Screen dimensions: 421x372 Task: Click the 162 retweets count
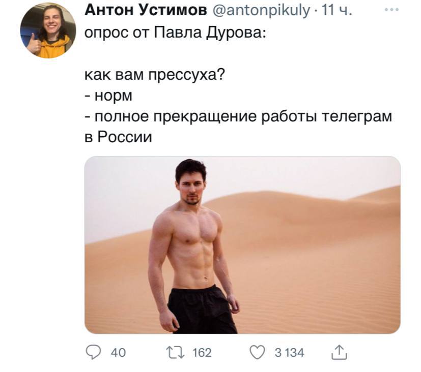coord(202,353)
